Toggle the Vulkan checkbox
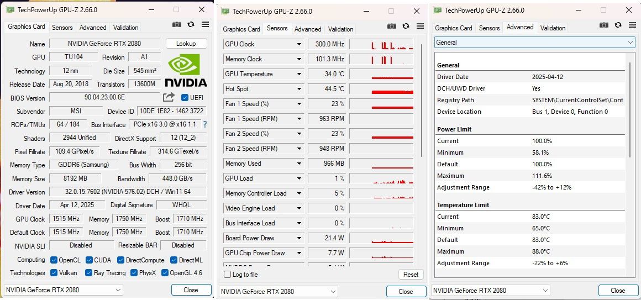Screen dimensions: 641x300 [54, 272]
